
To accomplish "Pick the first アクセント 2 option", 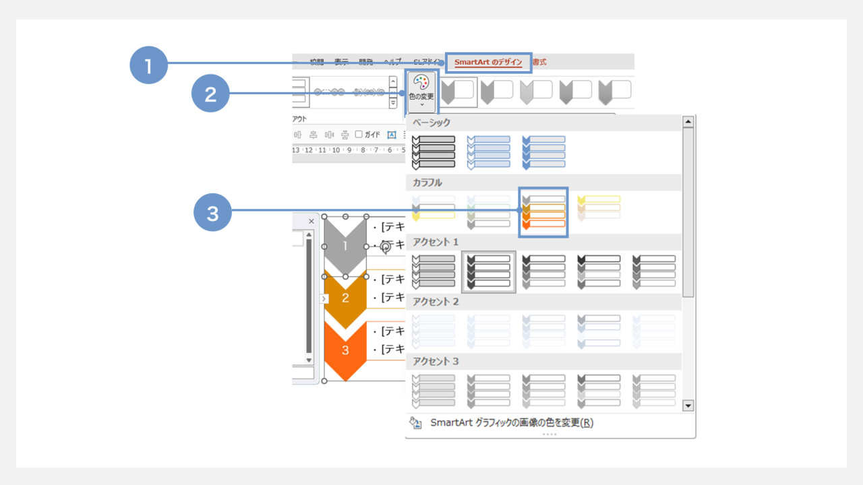I will pos(434,331).
